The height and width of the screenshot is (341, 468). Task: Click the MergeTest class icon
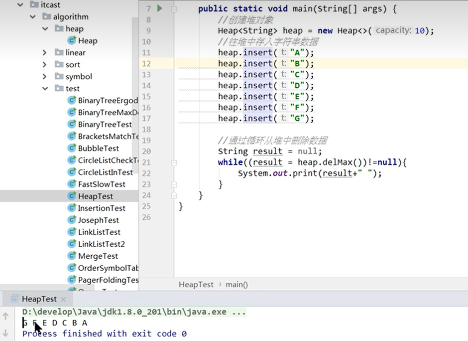72,256
